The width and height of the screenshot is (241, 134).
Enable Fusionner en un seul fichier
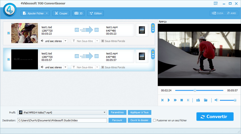pyautogui.click(x=154, y=120)
